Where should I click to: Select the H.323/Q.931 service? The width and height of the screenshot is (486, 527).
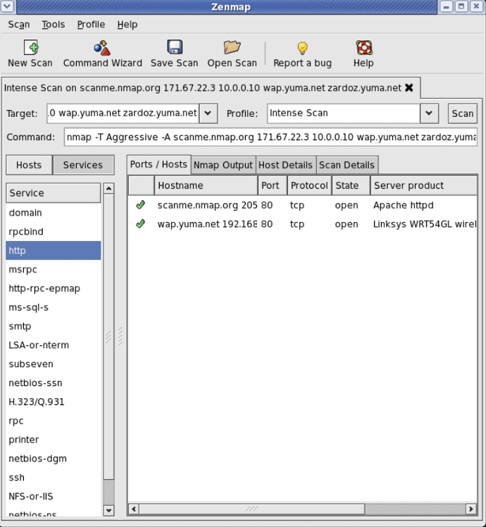click(x=53, y=402)
